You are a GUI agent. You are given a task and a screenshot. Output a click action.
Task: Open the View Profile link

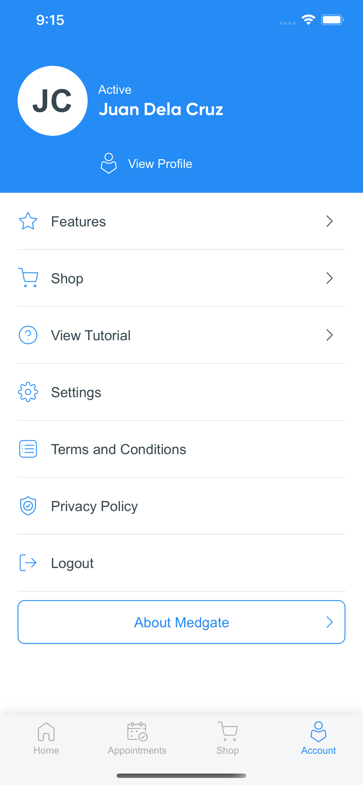click(160, 164)
